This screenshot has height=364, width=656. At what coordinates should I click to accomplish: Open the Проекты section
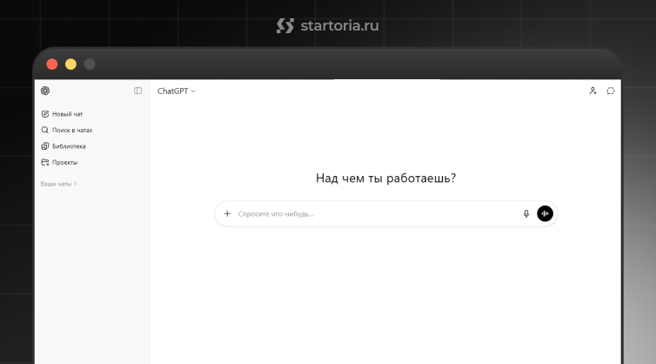click(59, 162)
